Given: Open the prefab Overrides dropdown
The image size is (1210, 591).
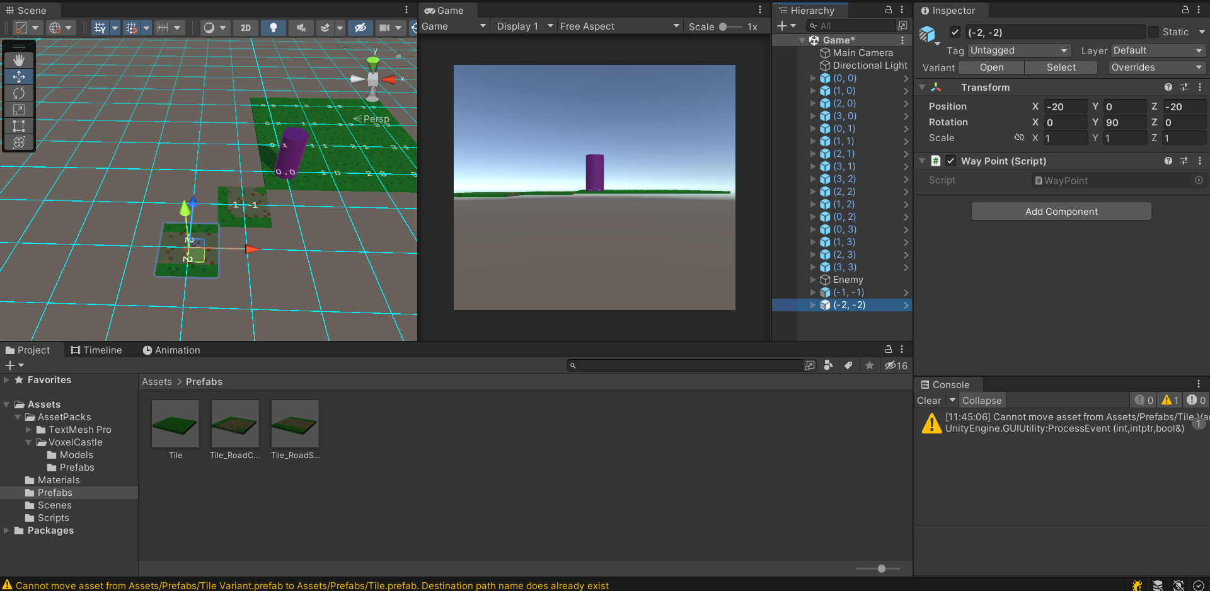Looking at the screenshot, I should point(1156,67).
